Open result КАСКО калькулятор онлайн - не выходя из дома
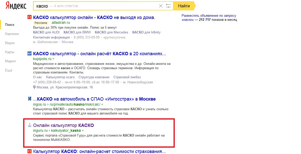This screenshot has height=154, width=301. click(94, 17)
